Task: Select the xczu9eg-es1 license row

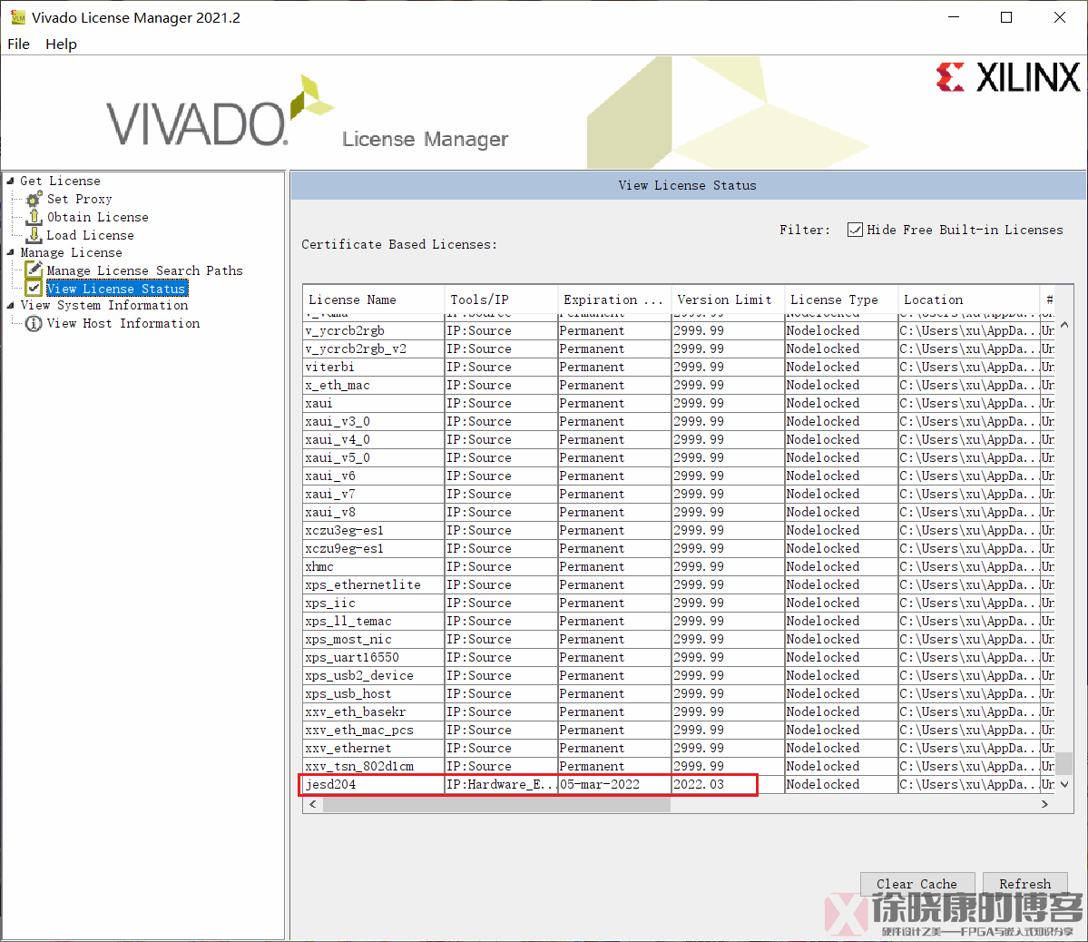Action: point(679,548)
